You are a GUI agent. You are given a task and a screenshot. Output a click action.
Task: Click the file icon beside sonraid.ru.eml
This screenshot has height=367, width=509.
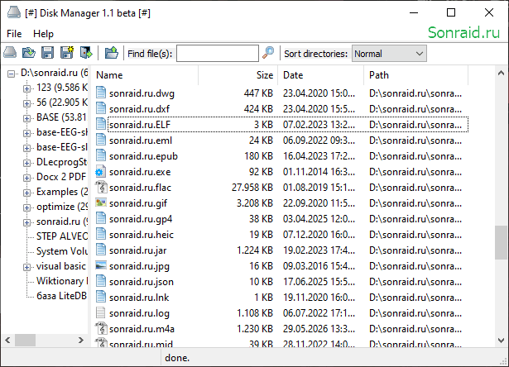coord(101,140)
